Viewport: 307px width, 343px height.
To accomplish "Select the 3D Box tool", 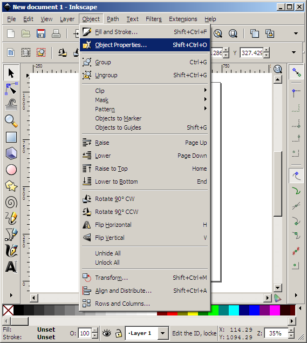I will (x=11, y=153).
